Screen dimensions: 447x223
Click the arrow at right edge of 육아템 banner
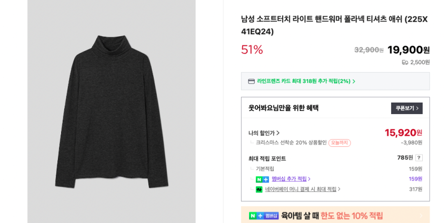[x=421, y=216]
